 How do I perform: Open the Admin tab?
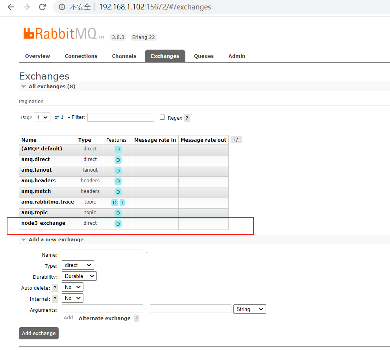tap(237, 56)
